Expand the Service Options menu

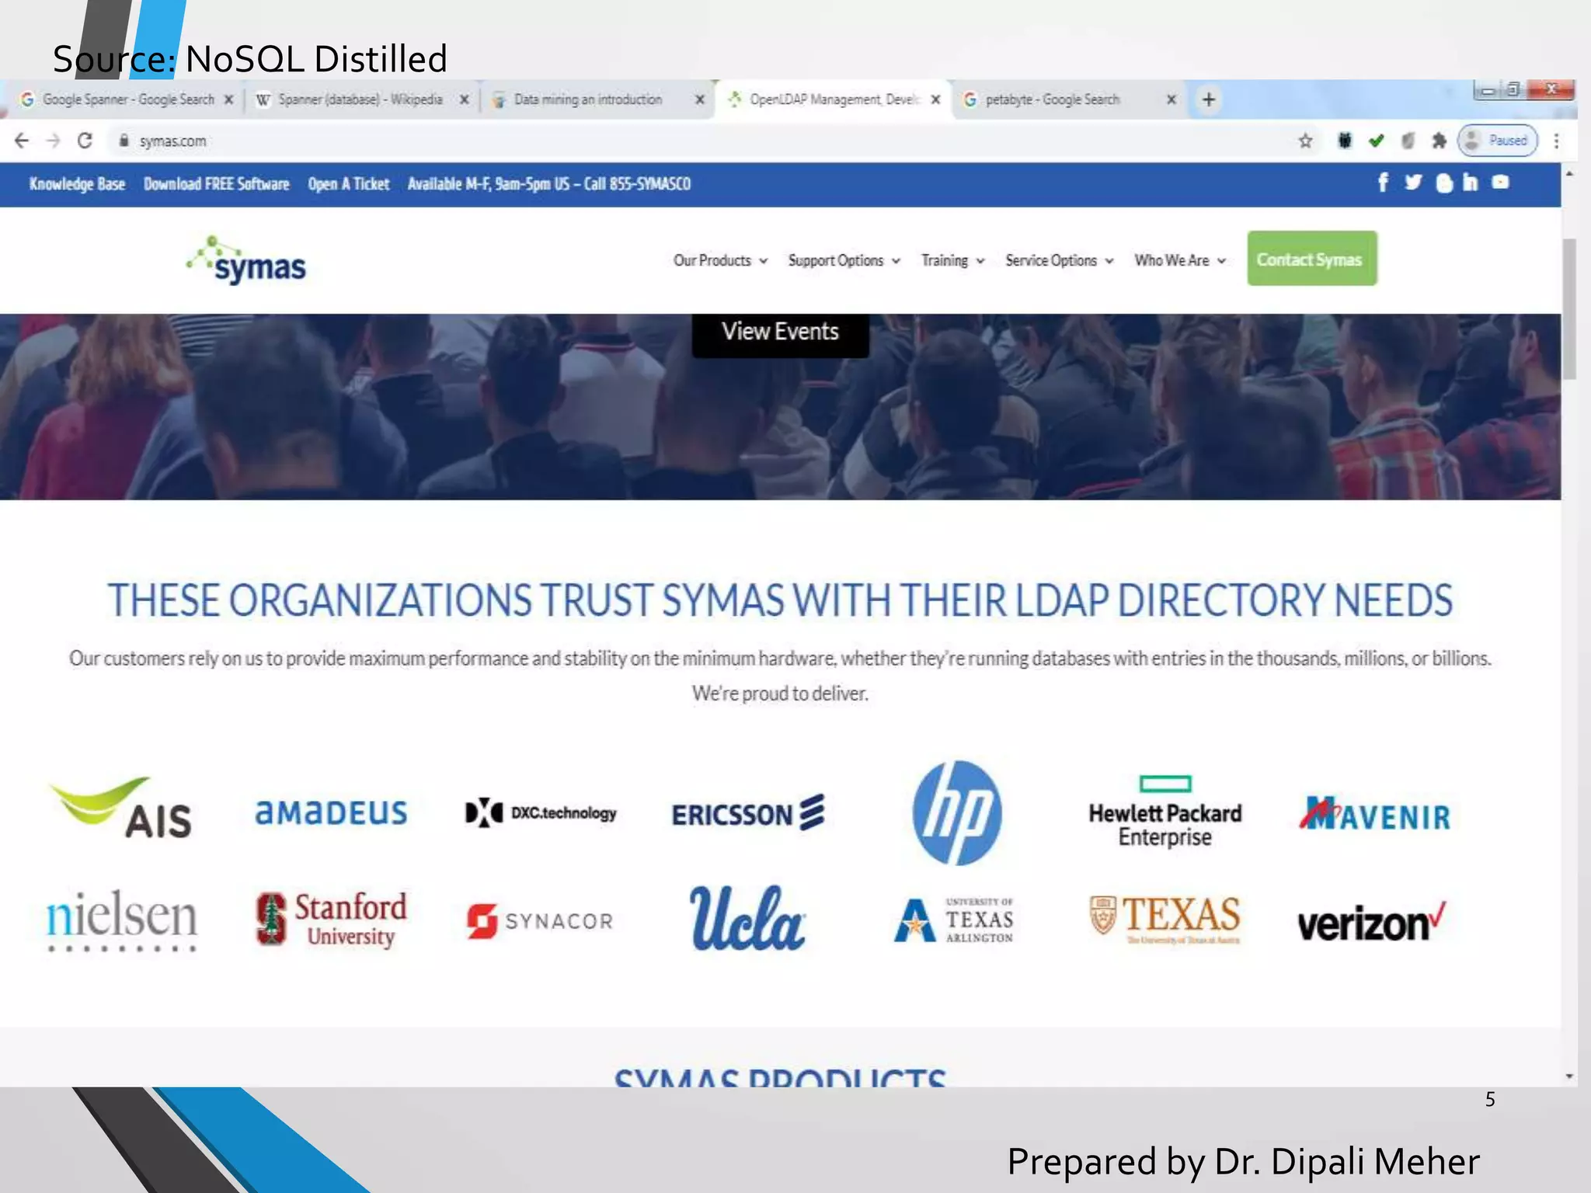pos(1059,260)
